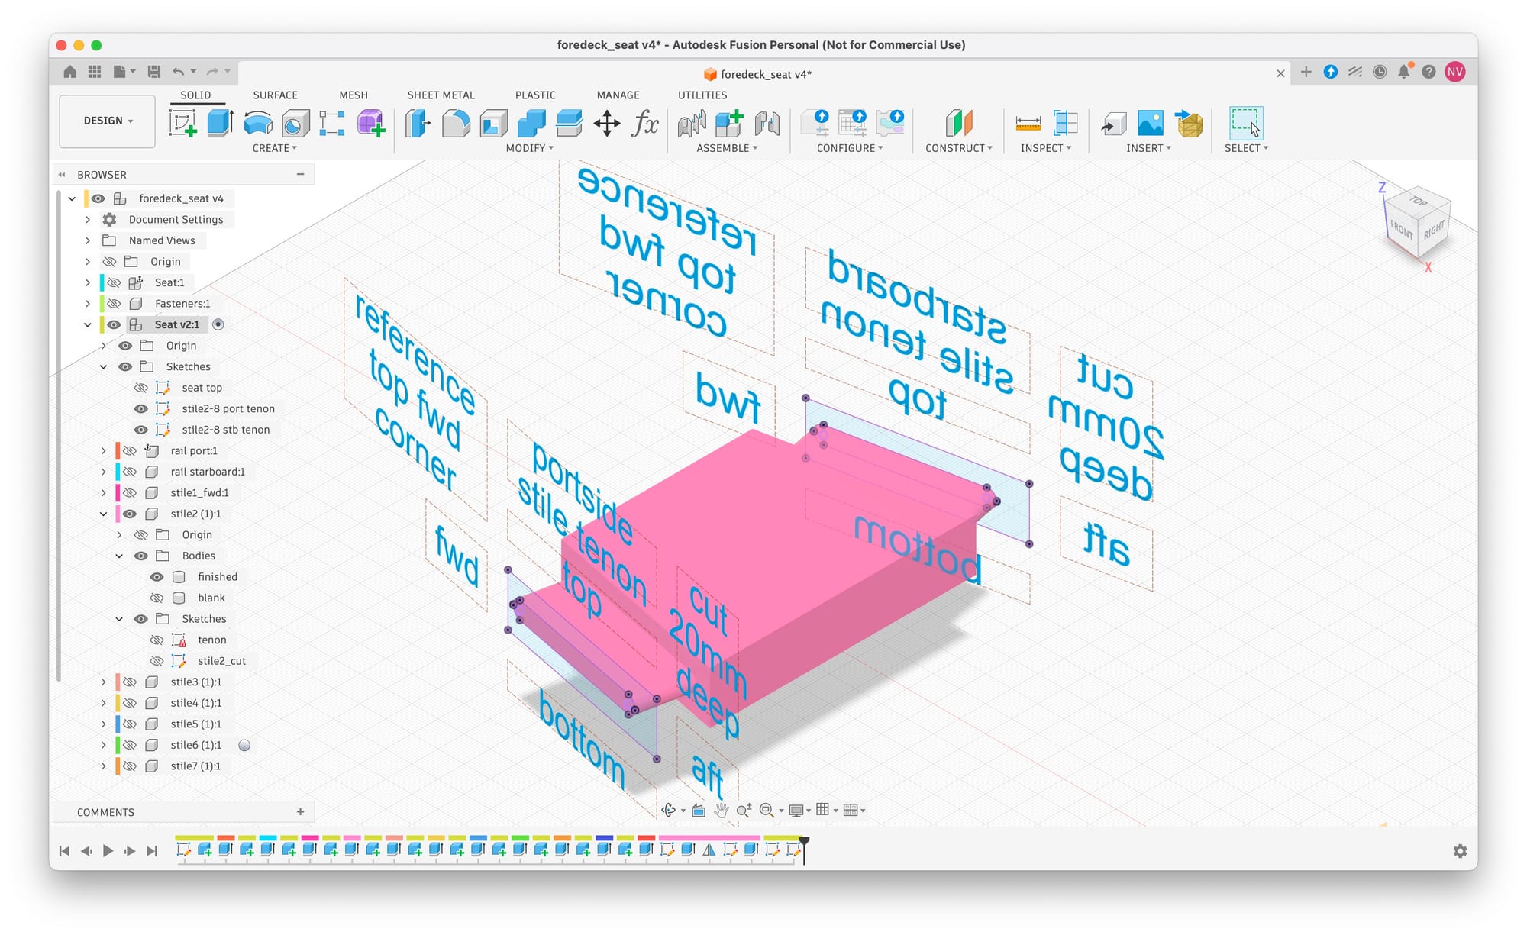Undo the last action arrow
This screenshot has height=935, width=1527.
[x=178, y=72]
